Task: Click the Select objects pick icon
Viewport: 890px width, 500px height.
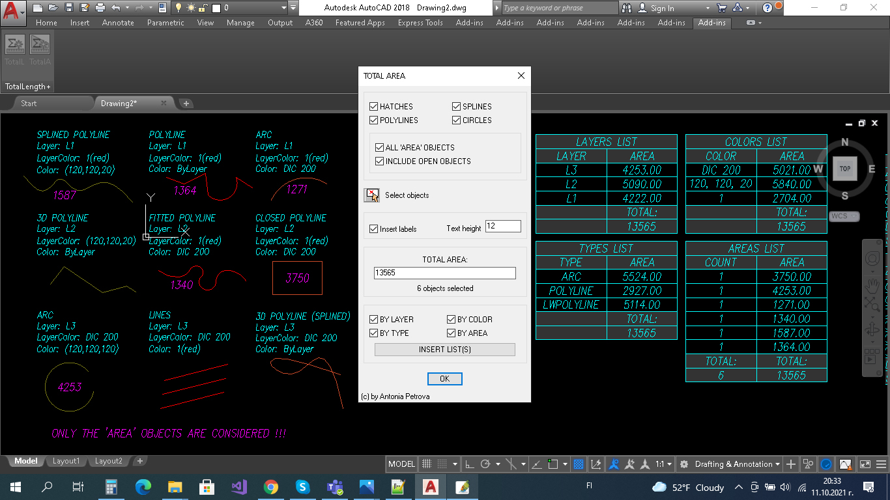Action: [x=371, y=195]
